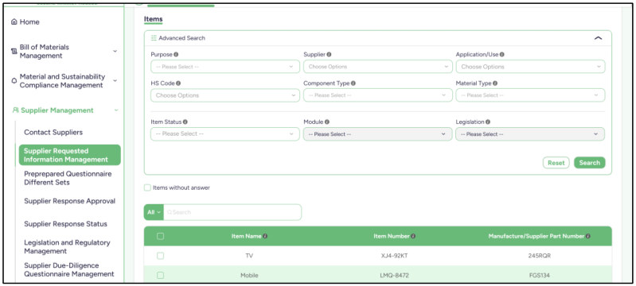The image size is (636, 286).
Task: Click the Advanced Search filter icon
Action: click(154, 38)
